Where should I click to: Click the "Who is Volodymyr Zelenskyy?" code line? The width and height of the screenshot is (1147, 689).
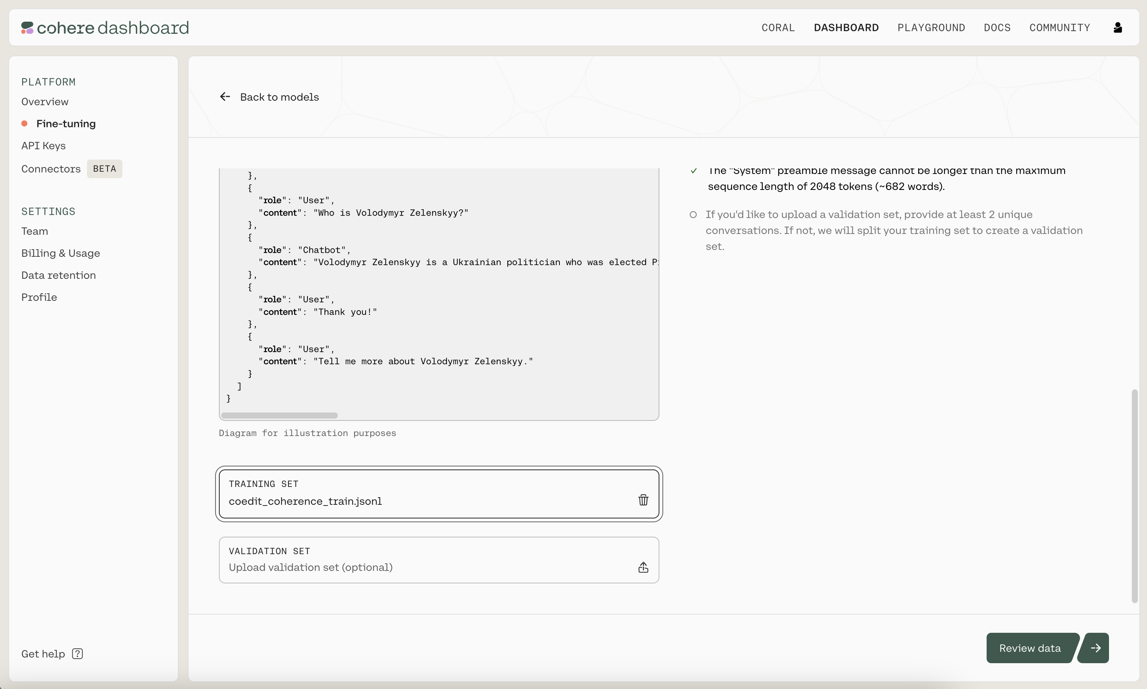point(363,213)
